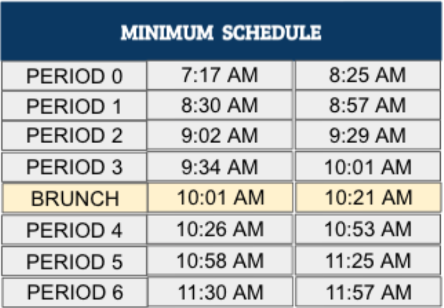Select the PERIOD 5 label cell

pyautogui.click(x=74, y=261)
